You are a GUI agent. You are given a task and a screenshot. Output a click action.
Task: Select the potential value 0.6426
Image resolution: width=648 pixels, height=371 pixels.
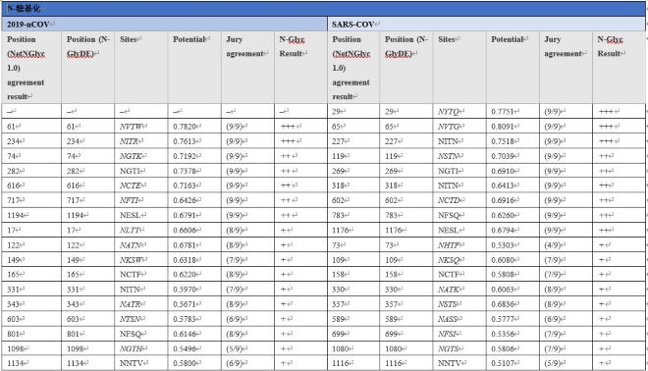click(185, 200)
